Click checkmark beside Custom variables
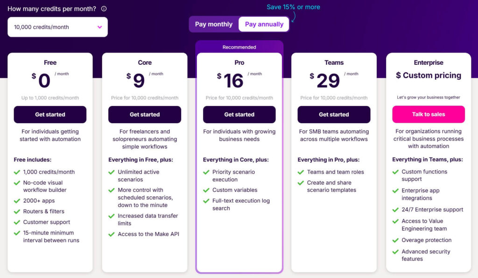Screen dimensions: 478x278 coord(206,190)
